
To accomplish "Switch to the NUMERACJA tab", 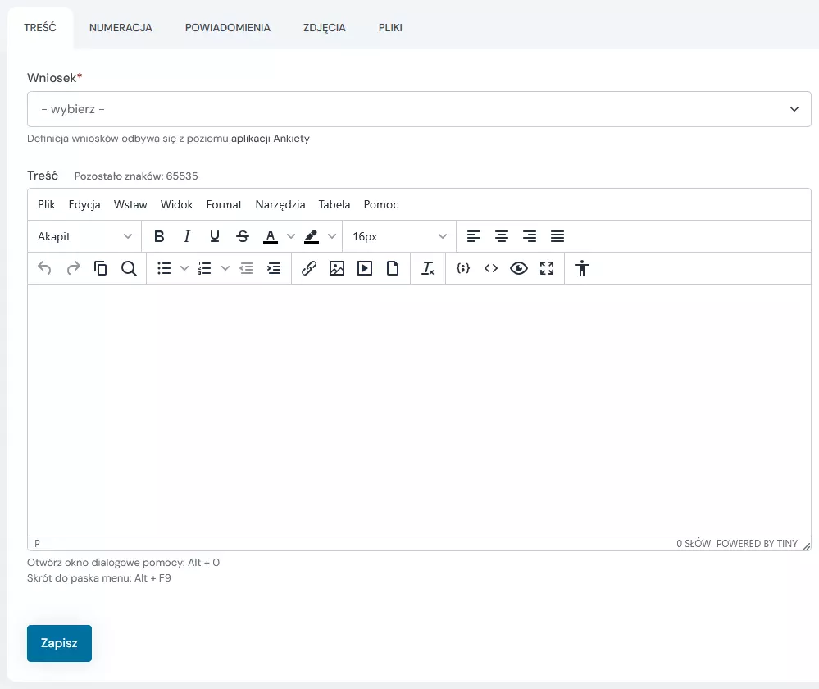I will pos(121,28).
